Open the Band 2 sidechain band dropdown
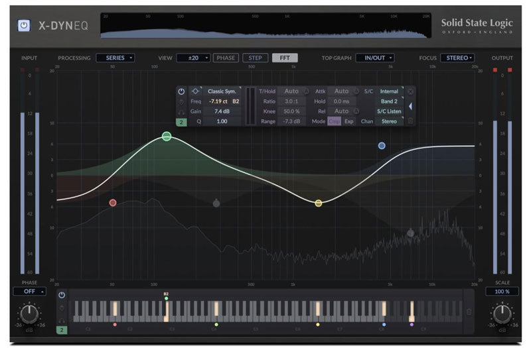The height and width of the screenshot is (348, 531). pyautogui.click(x=389, y=101)
